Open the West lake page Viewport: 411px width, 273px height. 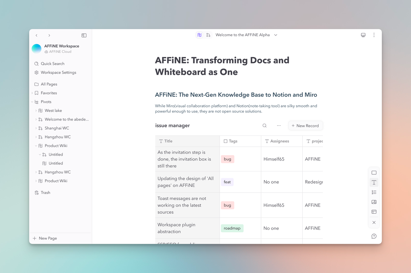coord(53,111)
